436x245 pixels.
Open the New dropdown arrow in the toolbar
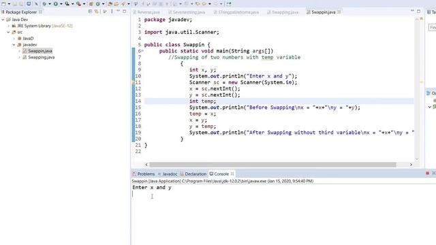point(9,4)
